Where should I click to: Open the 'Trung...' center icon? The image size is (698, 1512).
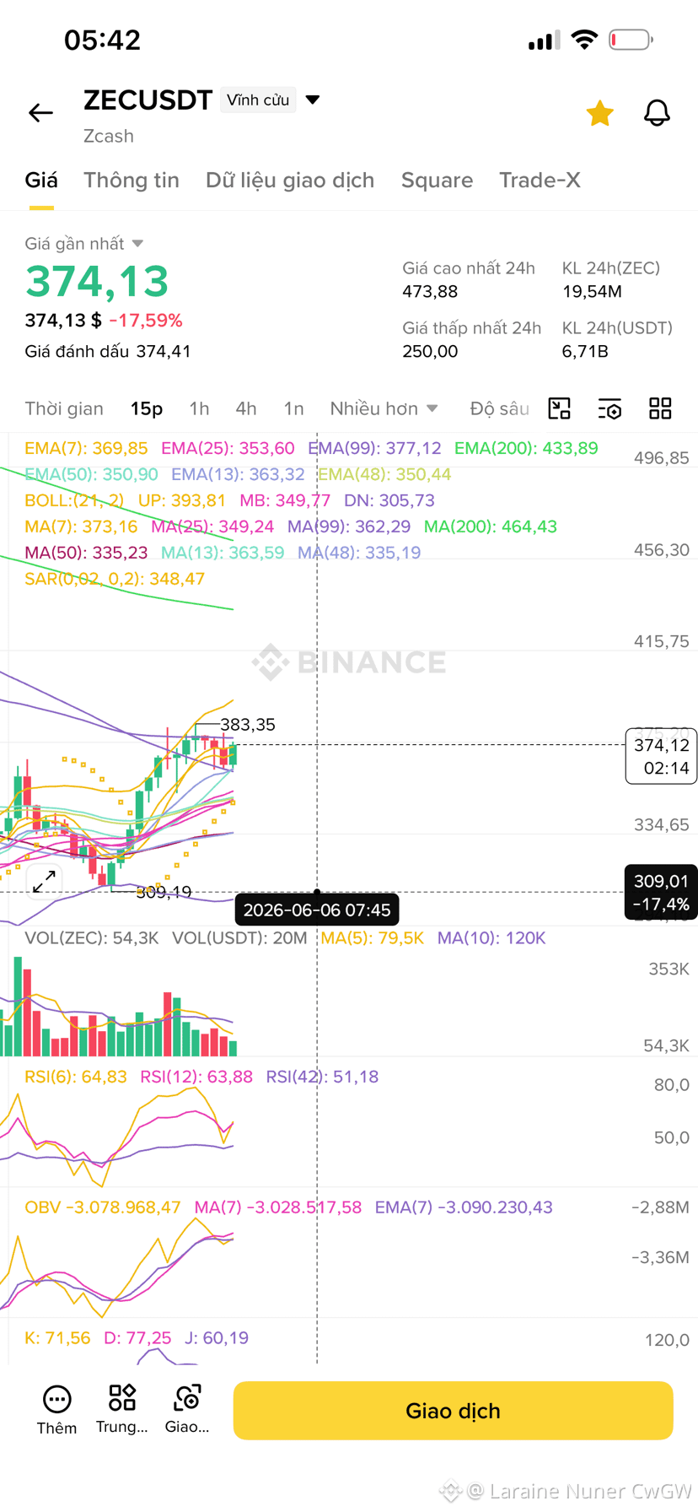[x=122, y=1410]
